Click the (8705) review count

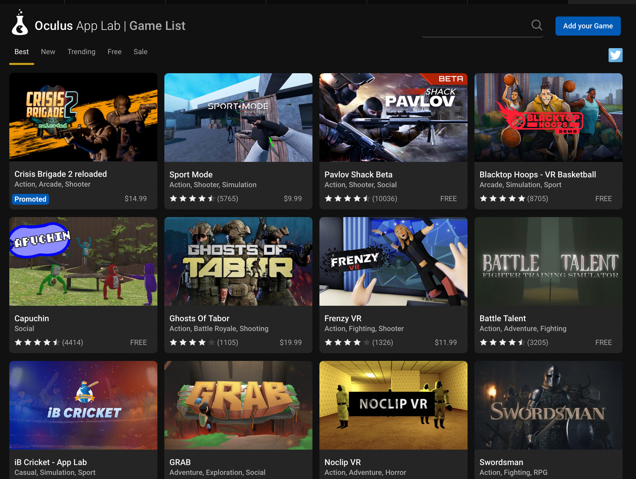[x=537, y=198]
